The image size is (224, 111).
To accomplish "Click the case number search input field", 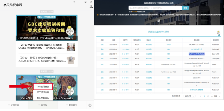I will tap(155, 8).
